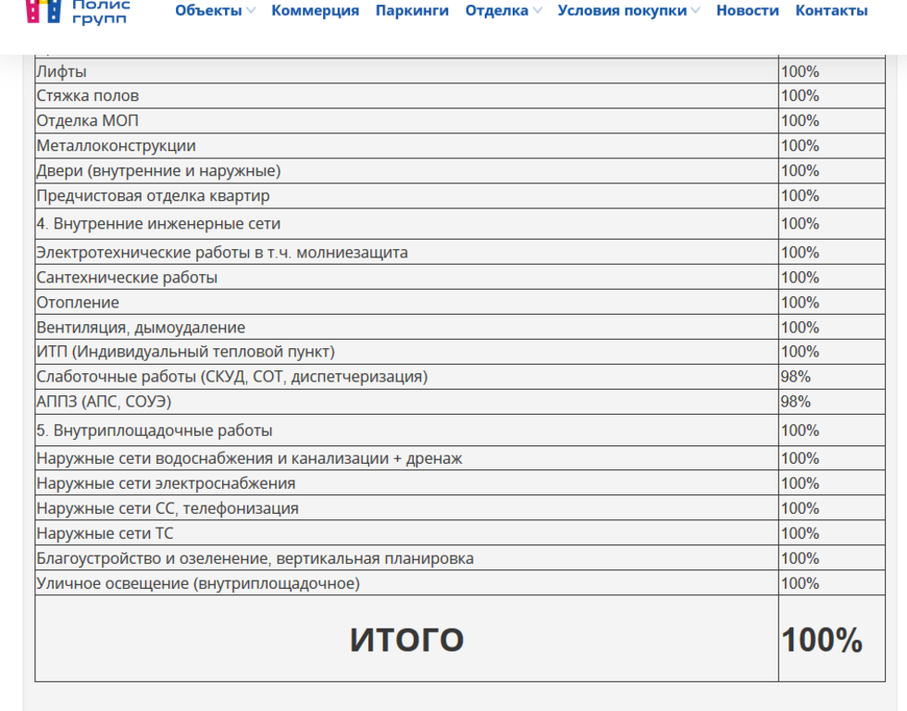Open the Коммерция menu item

click(x=316, y=10)
